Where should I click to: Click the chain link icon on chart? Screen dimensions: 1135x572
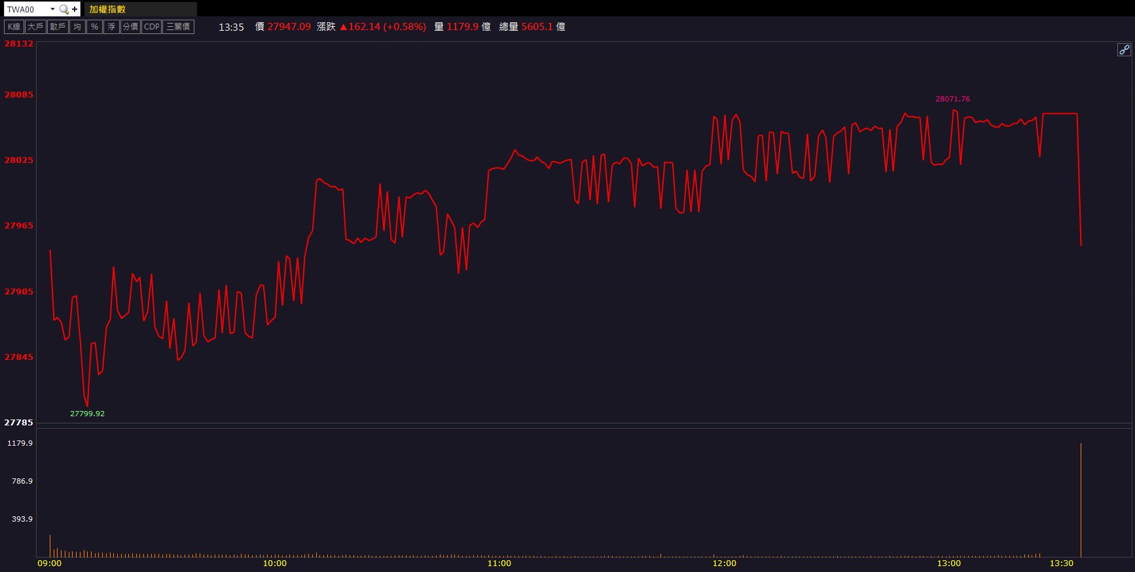point(1123,50)
